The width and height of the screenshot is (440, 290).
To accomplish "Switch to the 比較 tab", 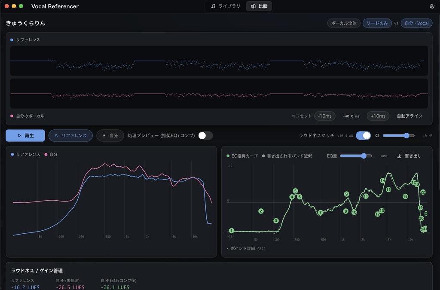I will point(259,6).
